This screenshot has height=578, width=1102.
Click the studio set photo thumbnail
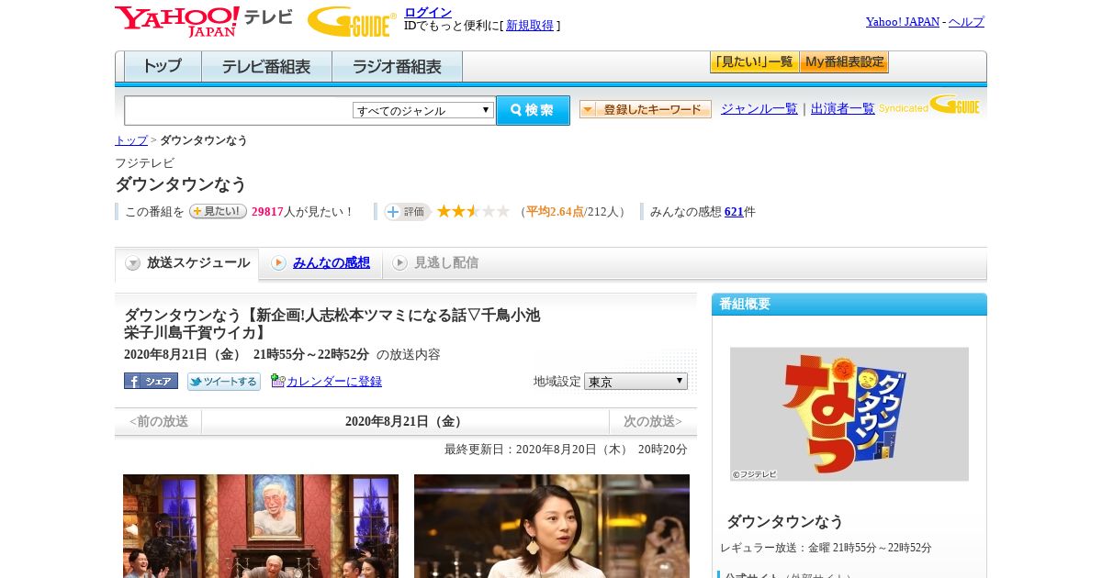(261, 526)
